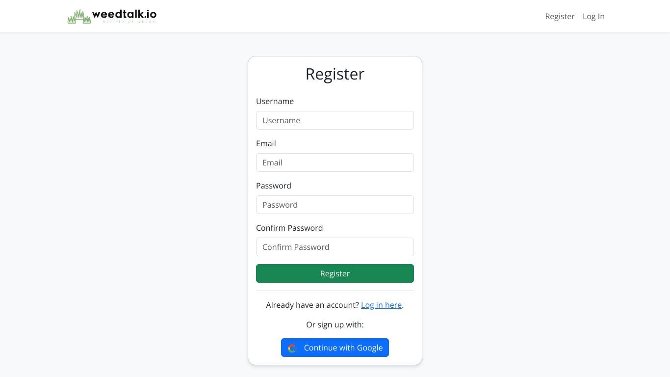Click the 'GET RID OF WEEDS' tagline
The image size is (670, 377).
[x=129, y=22]
